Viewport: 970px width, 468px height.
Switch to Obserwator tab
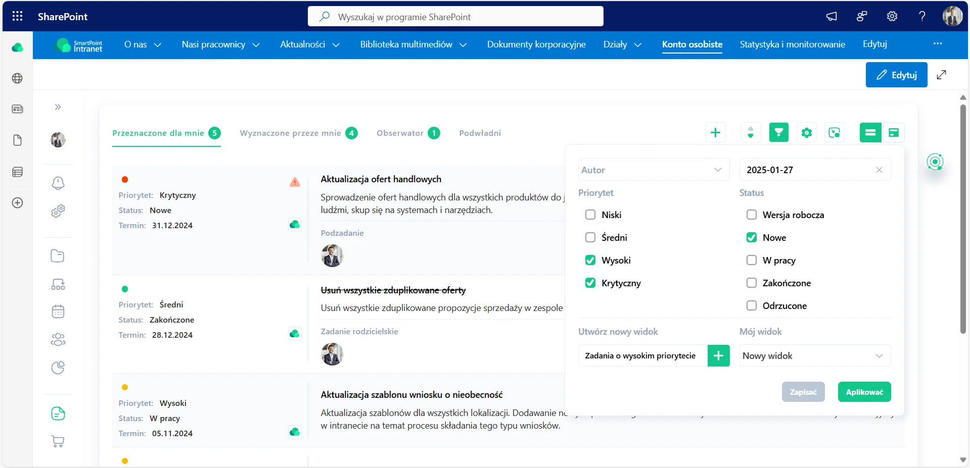click(x=408, y=133)
